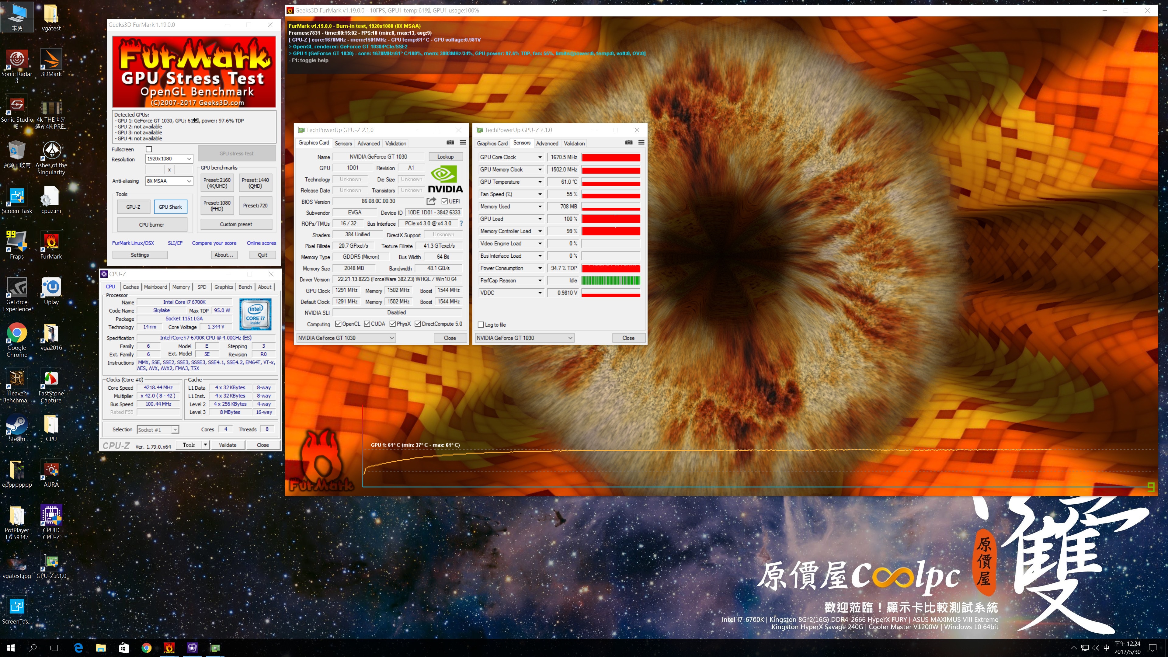Click the custom width field in FurMark
Viewport: 1168px width, 657px height.
coord(155,170)
